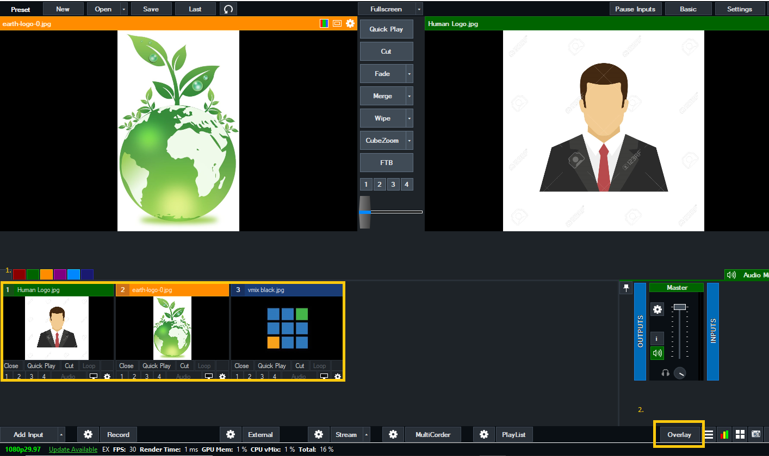Screen dimensions: 769x456
Task: Open gear settings in earth-logo-0.jpg preview header
Action: 350,23
